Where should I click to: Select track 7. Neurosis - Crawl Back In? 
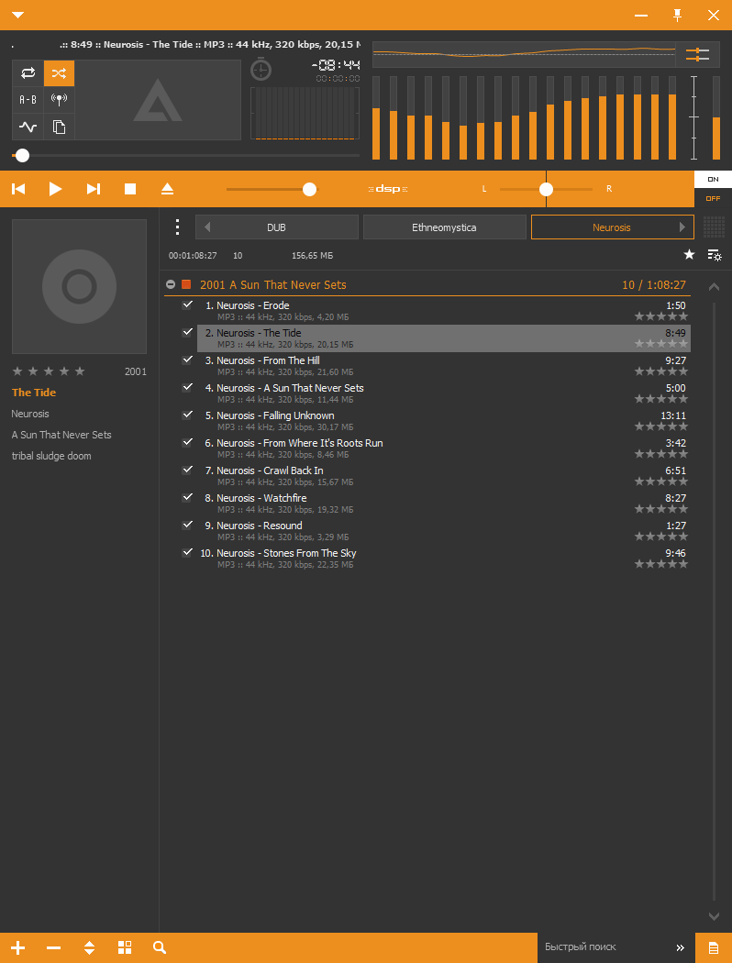click(x=444, y=476)
